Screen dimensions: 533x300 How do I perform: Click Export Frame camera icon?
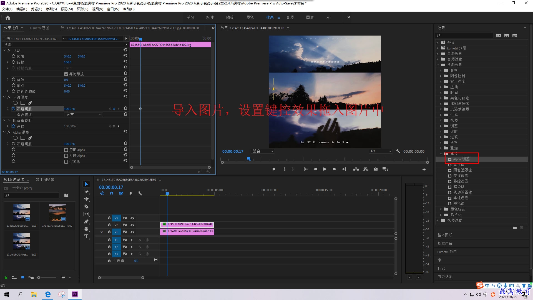pos(376,169)
